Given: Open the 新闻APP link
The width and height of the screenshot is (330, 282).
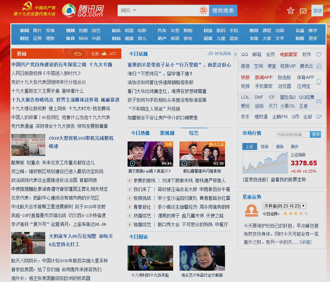Looking at the screenshot, I should (x=263, y=77).
